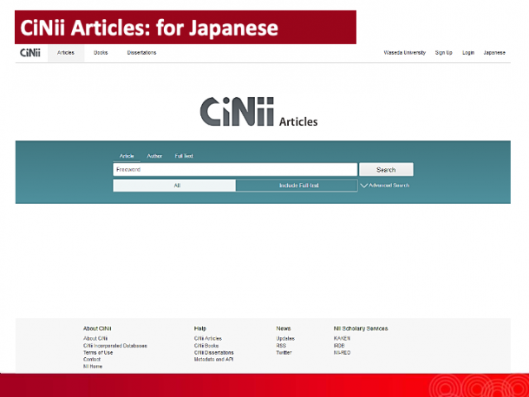Click the News footer heading
This screenshot has width=529, height=397.
pyautogui.click(x=284, y=329)
